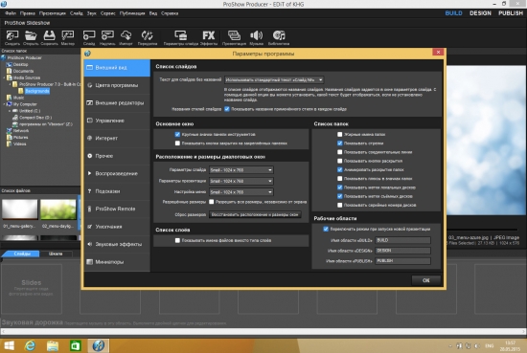Expand the slide options window size dropdown

tap(241, 170)
